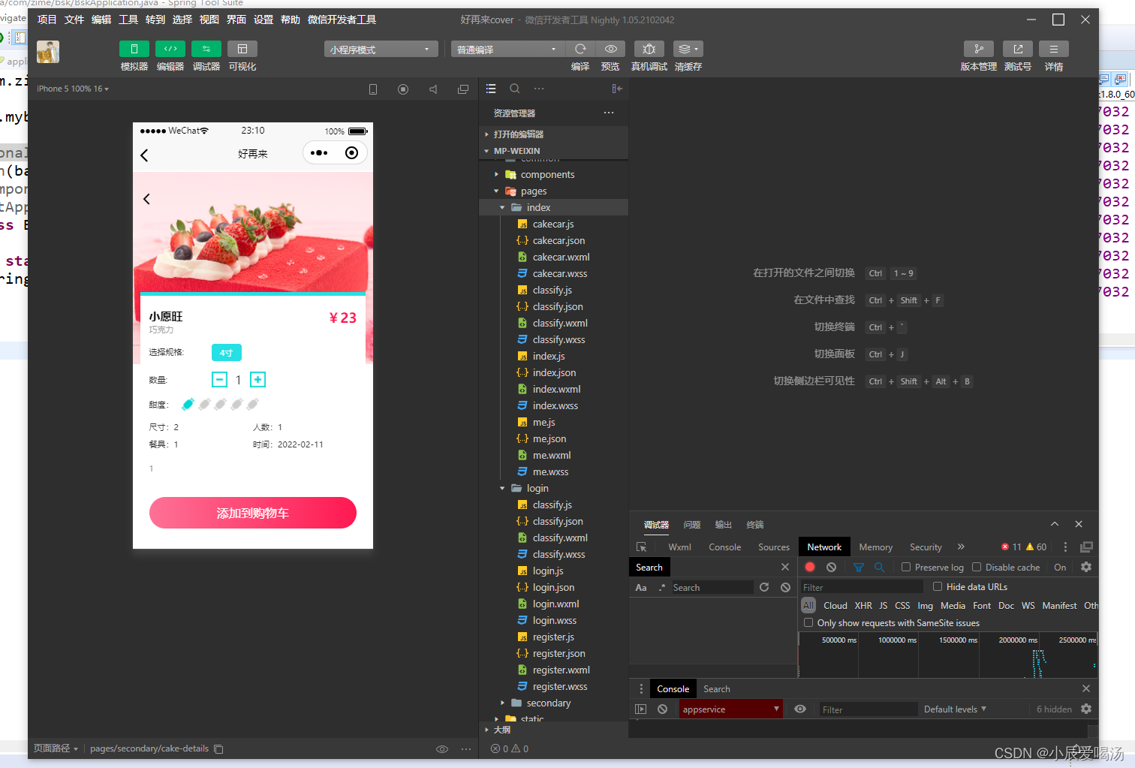Open the details menu icon
Image resolution: width=1135 pixels, height=768 pixels.
pyautogui.click(x=1054, y=49)
